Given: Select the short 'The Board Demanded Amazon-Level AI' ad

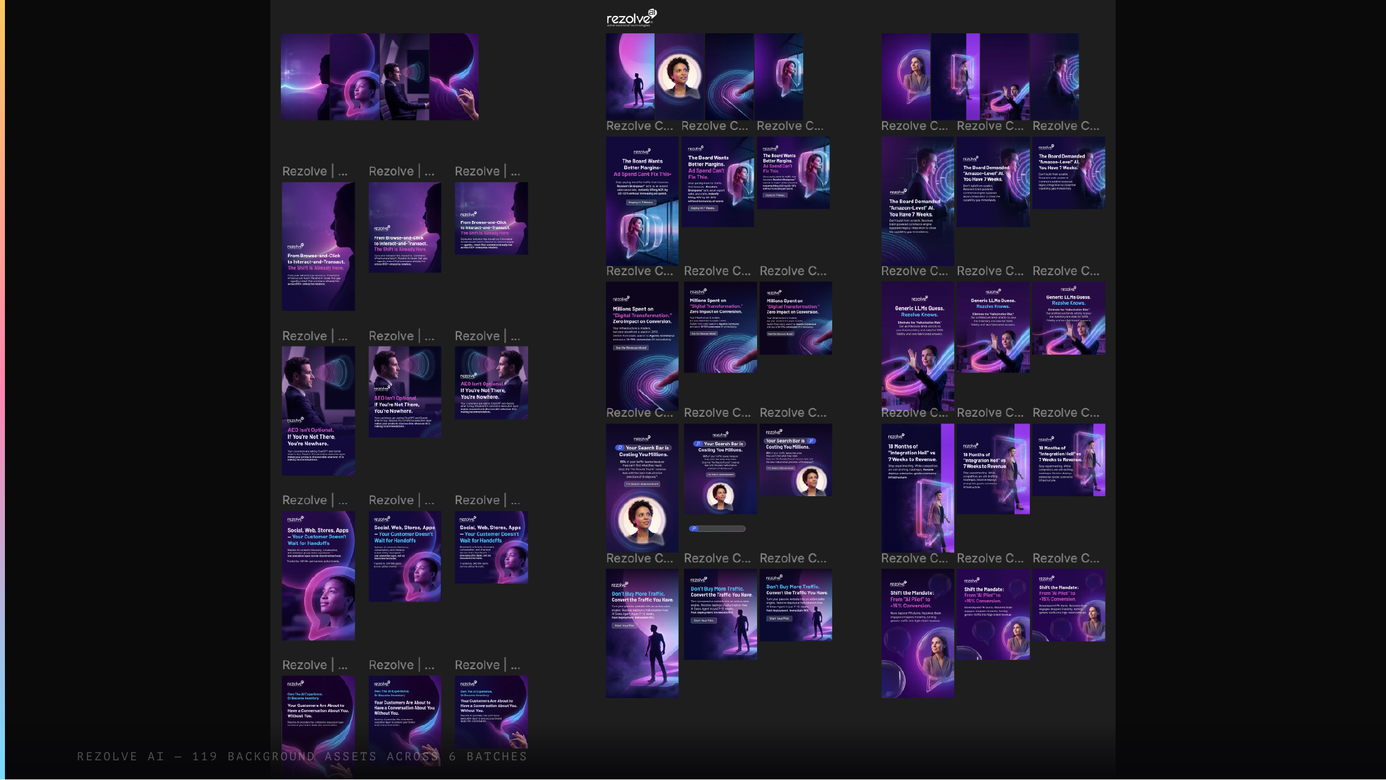Looking at the screenshot, I should (1069, 172).
